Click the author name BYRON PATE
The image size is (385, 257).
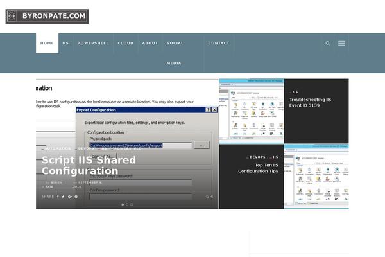point(53,184)
